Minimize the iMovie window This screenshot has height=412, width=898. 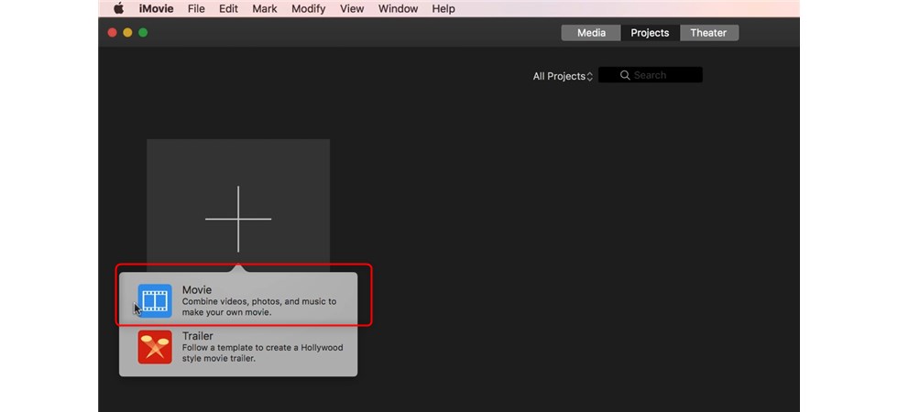(x=127, y=33)
